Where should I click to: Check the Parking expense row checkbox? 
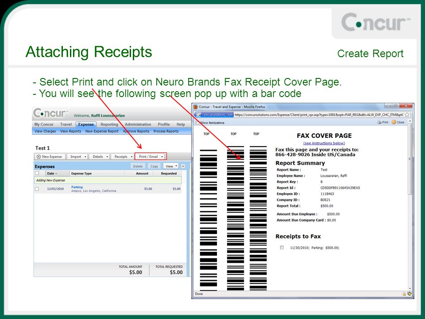pos(37,189)
